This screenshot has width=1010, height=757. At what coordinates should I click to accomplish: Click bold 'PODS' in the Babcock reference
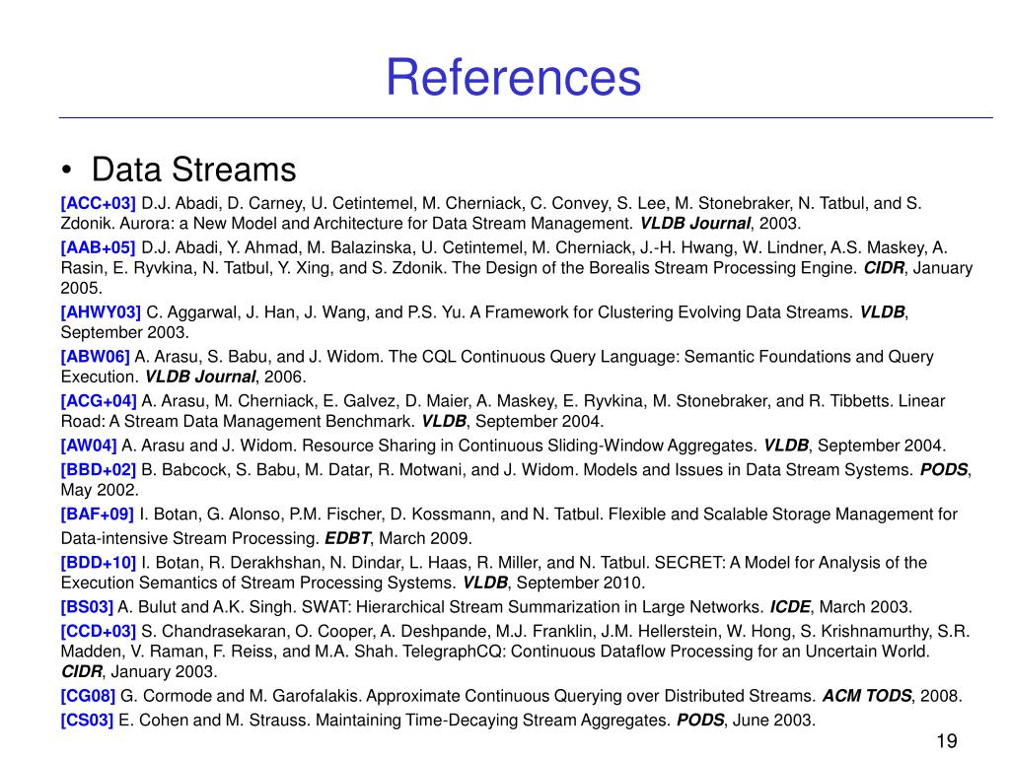click(944, 470)
